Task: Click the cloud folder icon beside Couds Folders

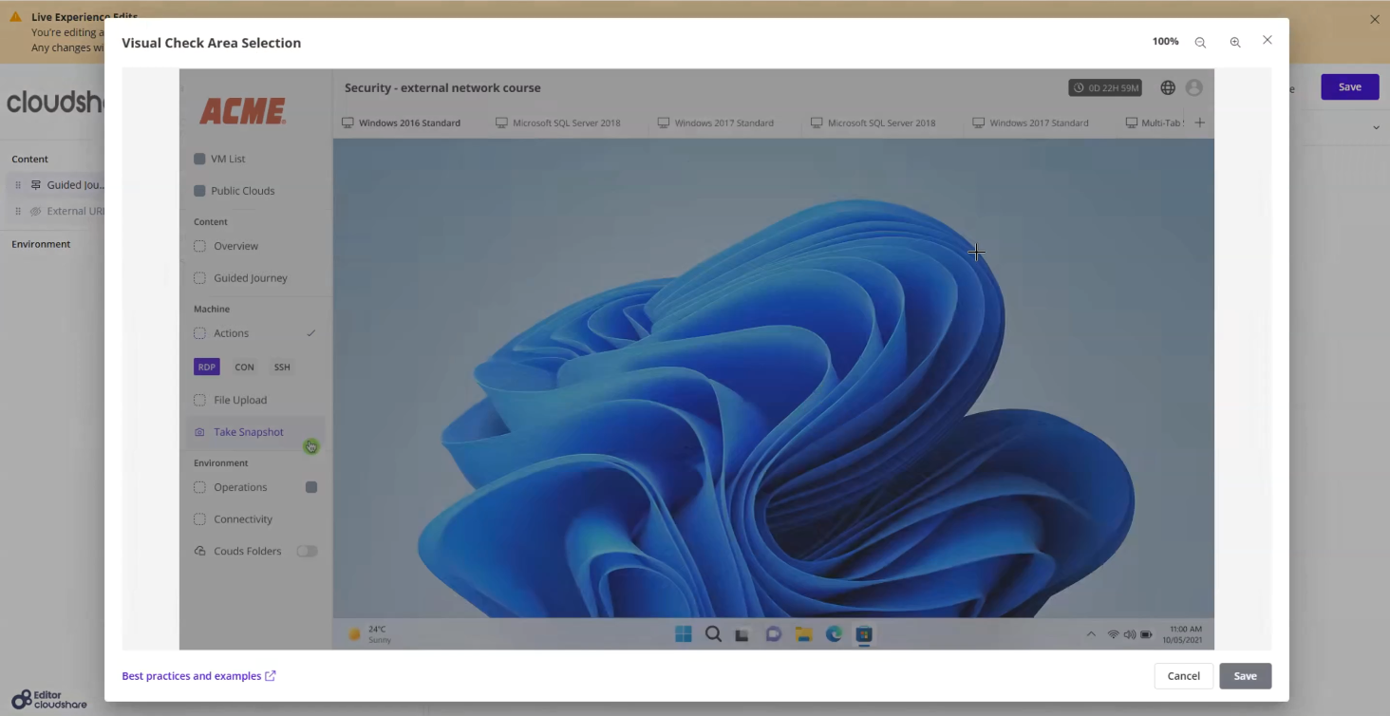Action: coord(199,551)
